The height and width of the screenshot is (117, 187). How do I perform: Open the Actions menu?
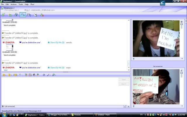14,4
